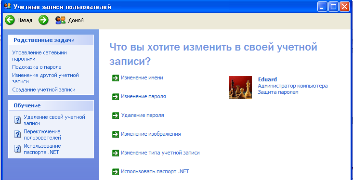Open help topic Переключение пользователей
Viewport: 353px width, 180px height.
[42, 135]
